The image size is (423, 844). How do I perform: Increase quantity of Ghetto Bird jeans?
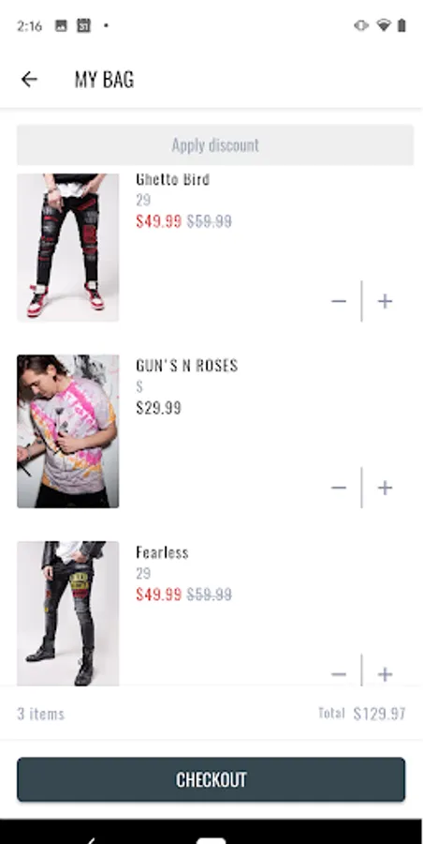coord(385,301)
